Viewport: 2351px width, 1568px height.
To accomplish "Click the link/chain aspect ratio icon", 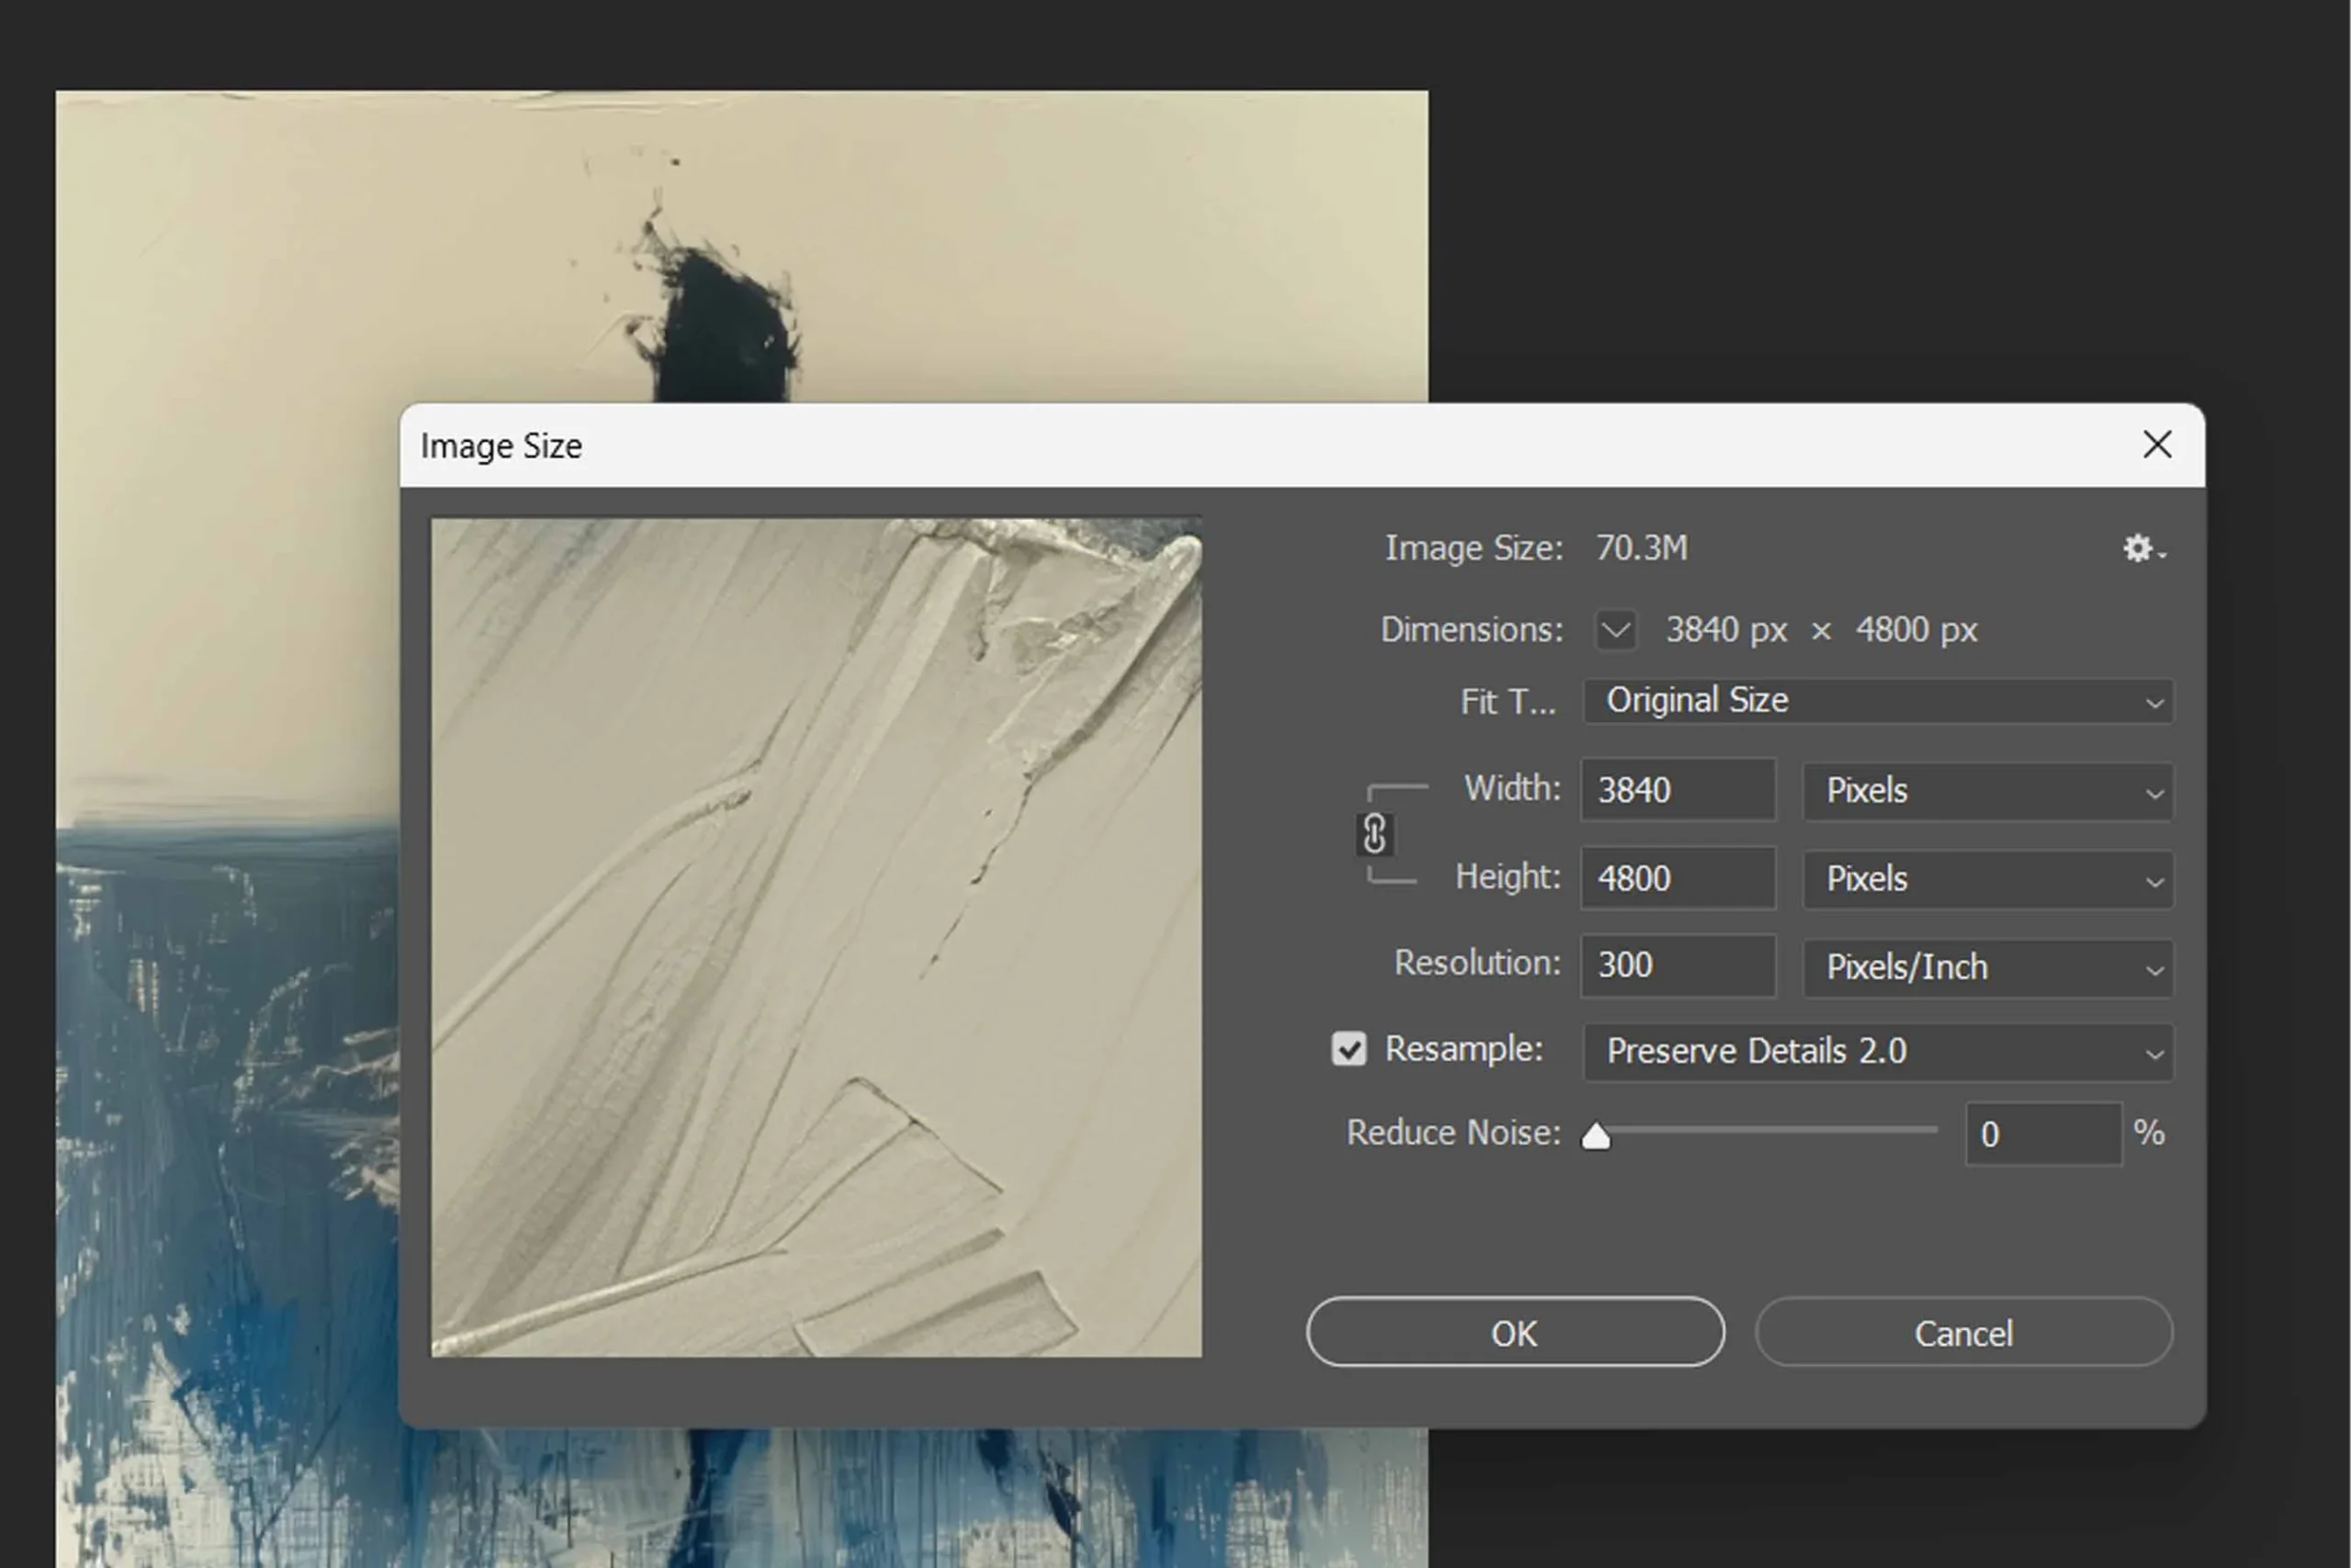I will coord(1375,835).
